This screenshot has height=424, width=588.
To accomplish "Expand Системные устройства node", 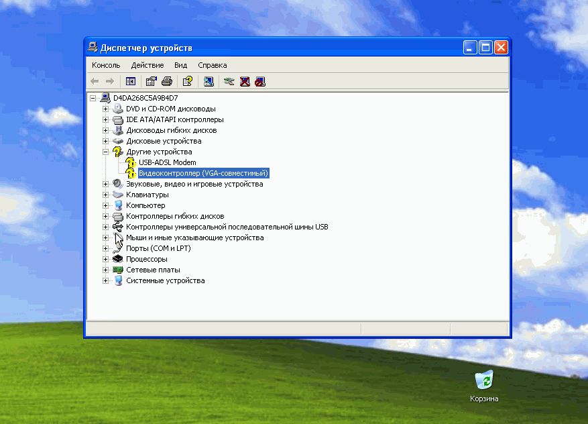I will point(105,280).
